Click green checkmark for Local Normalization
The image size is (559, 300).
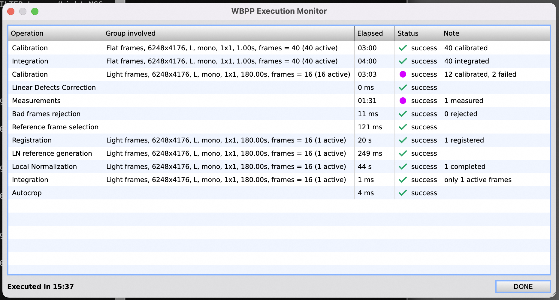[403, 166]
